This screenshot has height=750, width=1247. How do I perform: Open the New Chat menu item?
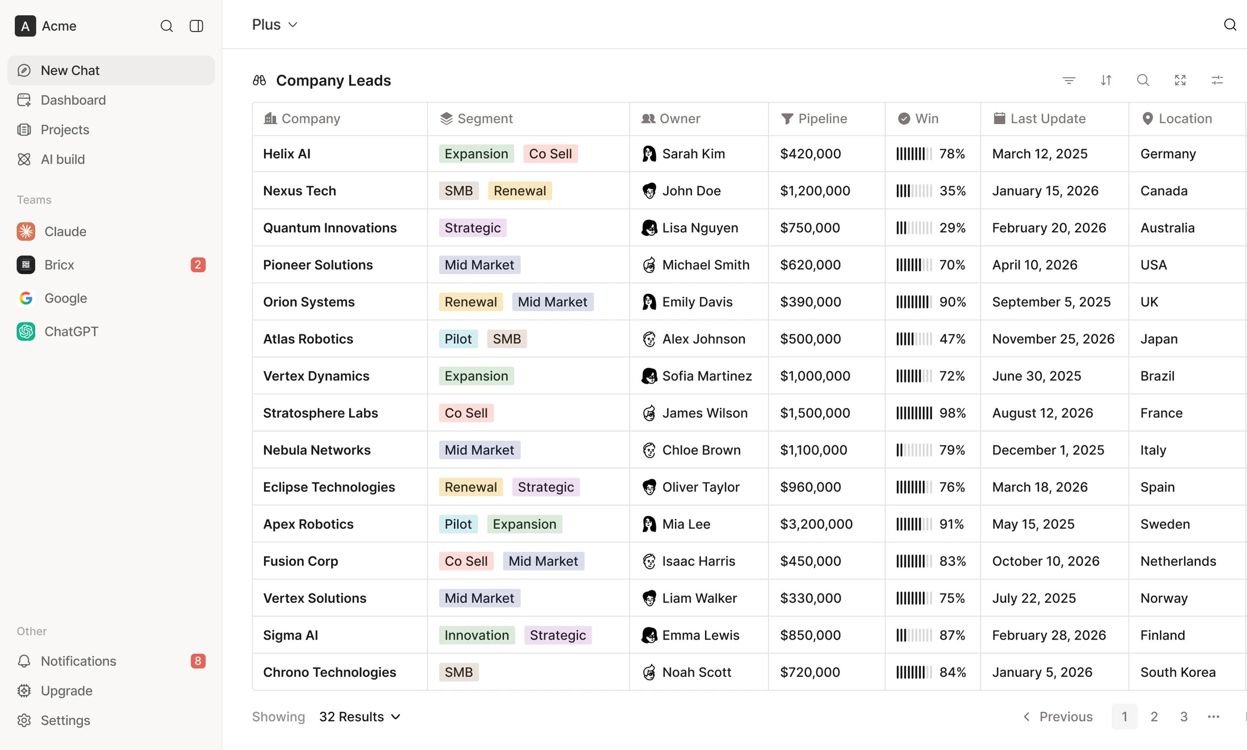click(111, 70)
